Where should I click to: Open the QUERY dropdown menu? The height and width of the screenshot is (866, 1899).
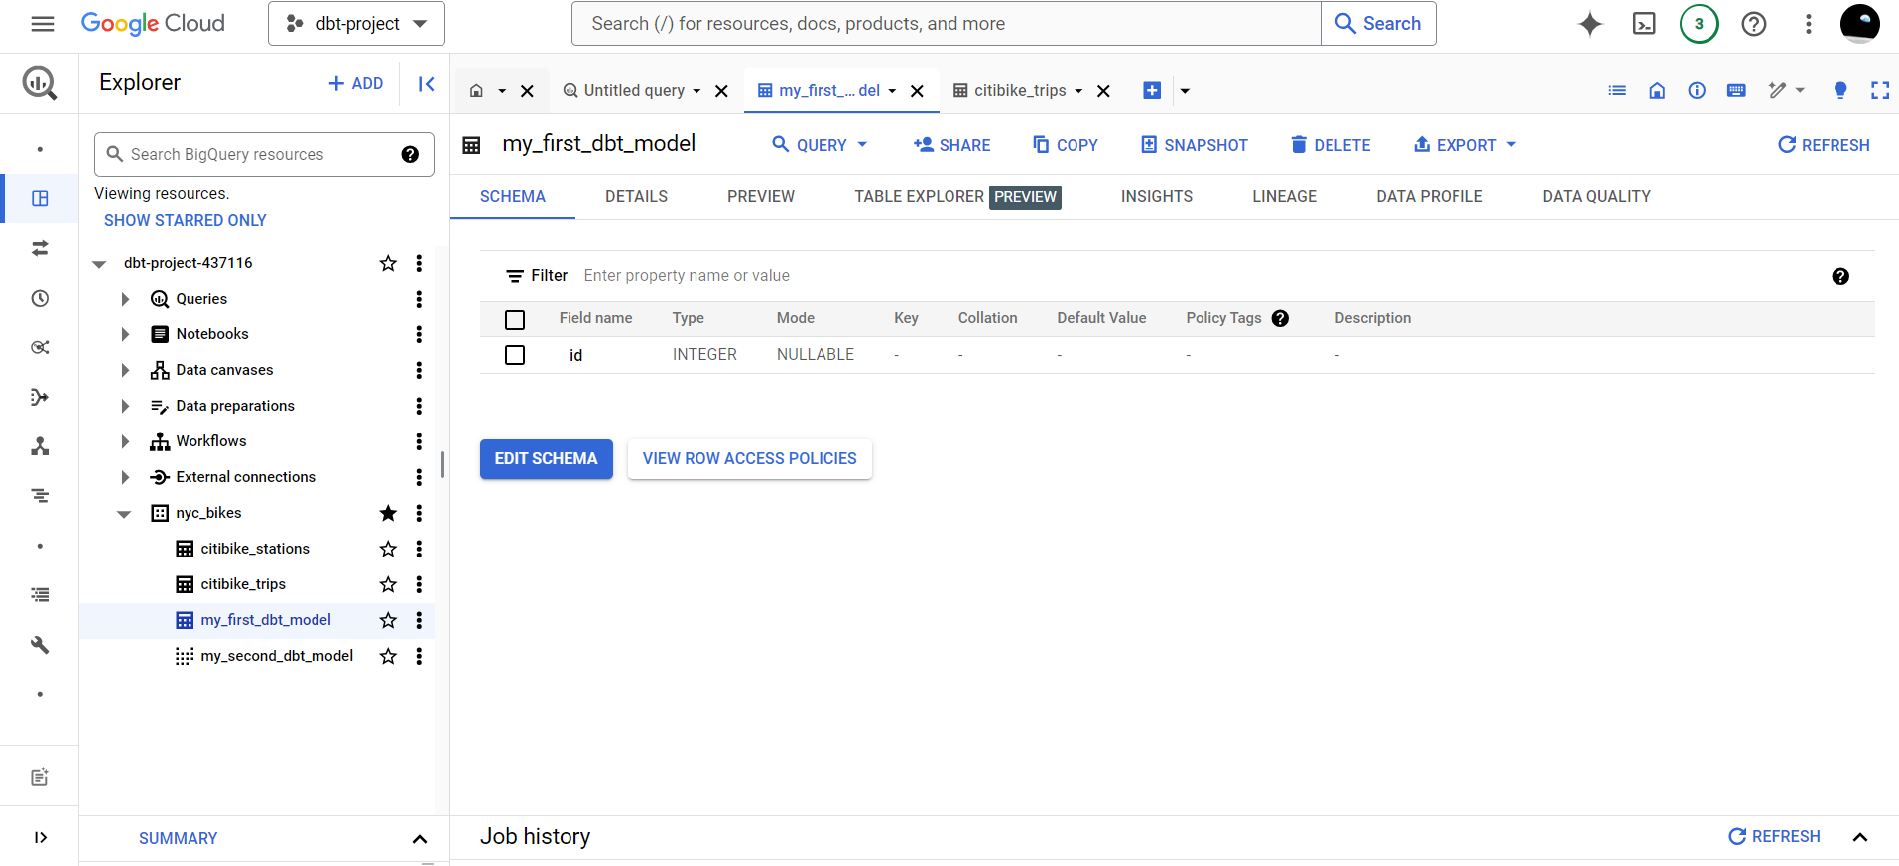[x=821, y=145]
